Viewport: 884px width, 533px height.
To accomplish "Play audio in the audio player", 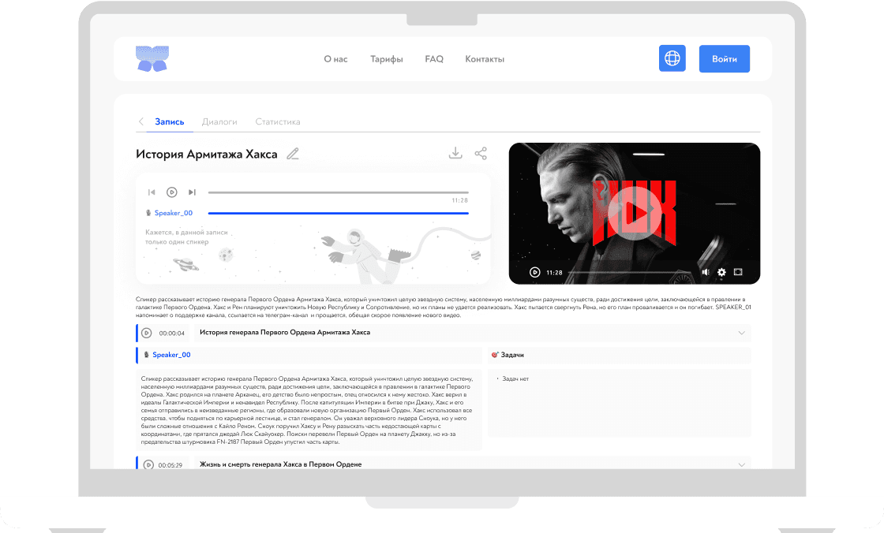I will pos(171,192).
